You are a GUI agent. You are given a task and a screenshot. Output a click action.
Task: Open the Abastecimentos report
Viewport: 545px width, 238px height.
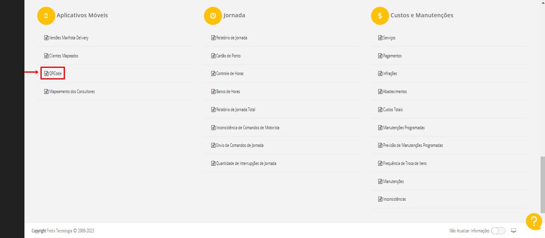(395, 92)
